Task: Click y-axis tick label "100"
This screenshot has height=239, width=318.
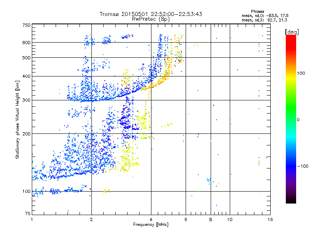Action: (26, 192)
